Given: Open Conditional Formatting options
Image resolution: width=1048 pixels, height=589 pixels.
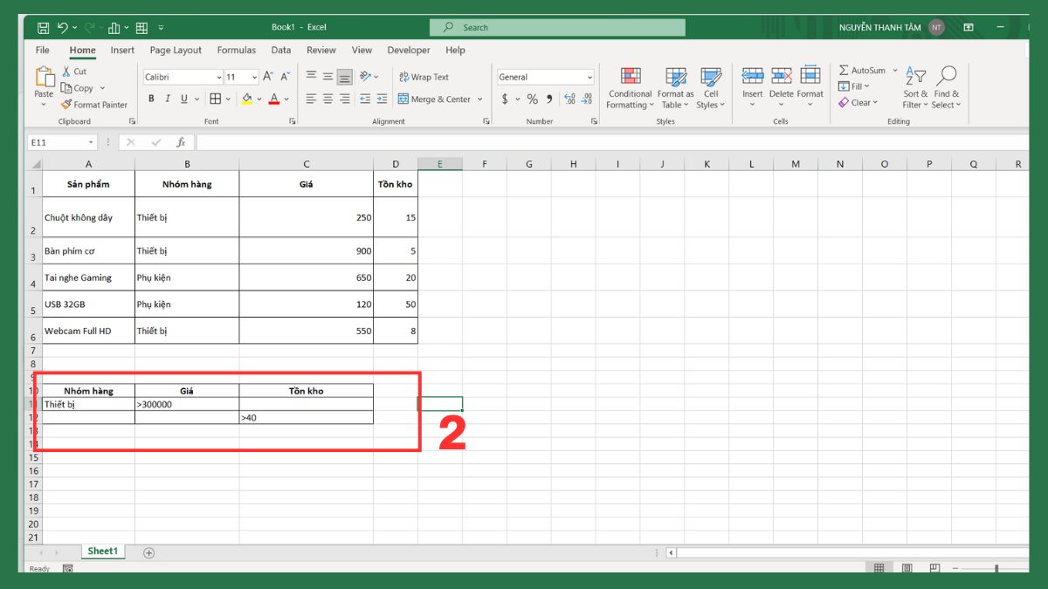Looking at the screenshot, I should [629, 87].
